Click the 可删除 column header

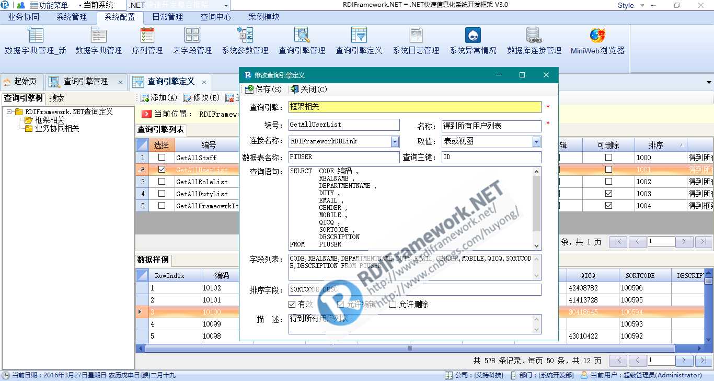click(x=608, y=145)
